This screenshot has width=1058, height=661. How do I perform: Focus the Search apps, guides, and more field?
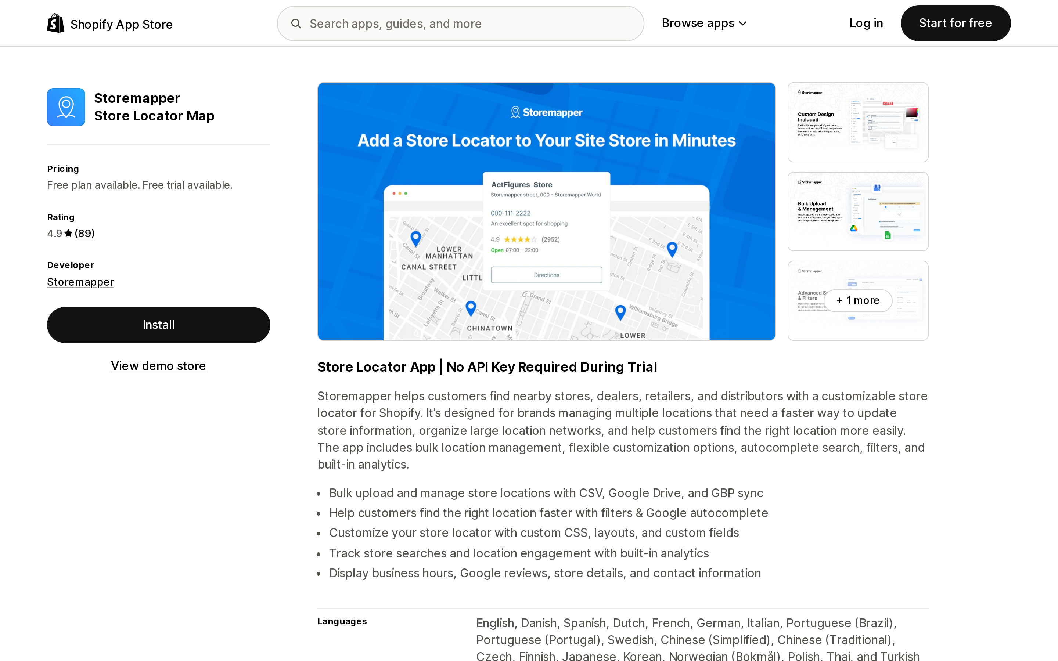[460, 24]
